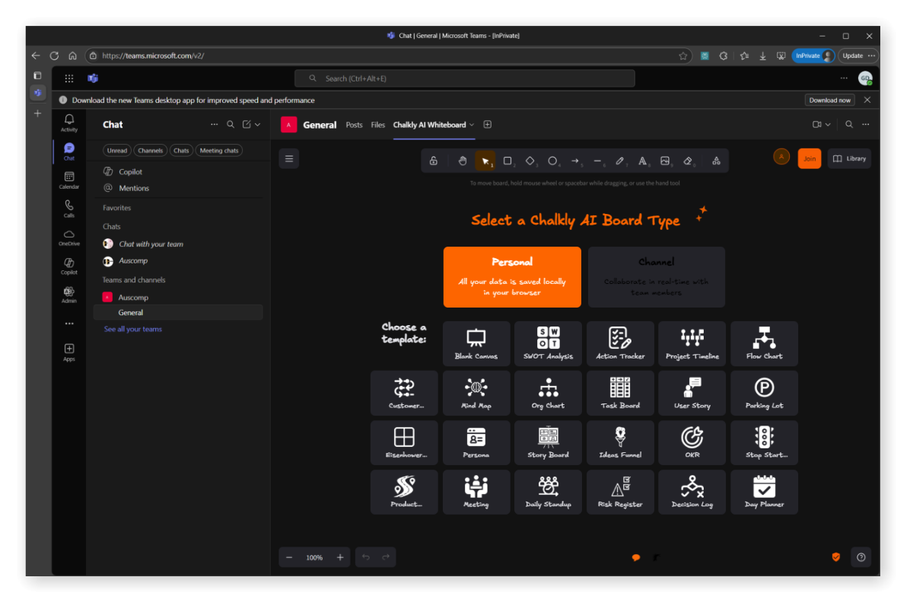The width and height of the screenshot is (913, 609).
Task: Zoom out with the minus button
Action: (289, 557)
